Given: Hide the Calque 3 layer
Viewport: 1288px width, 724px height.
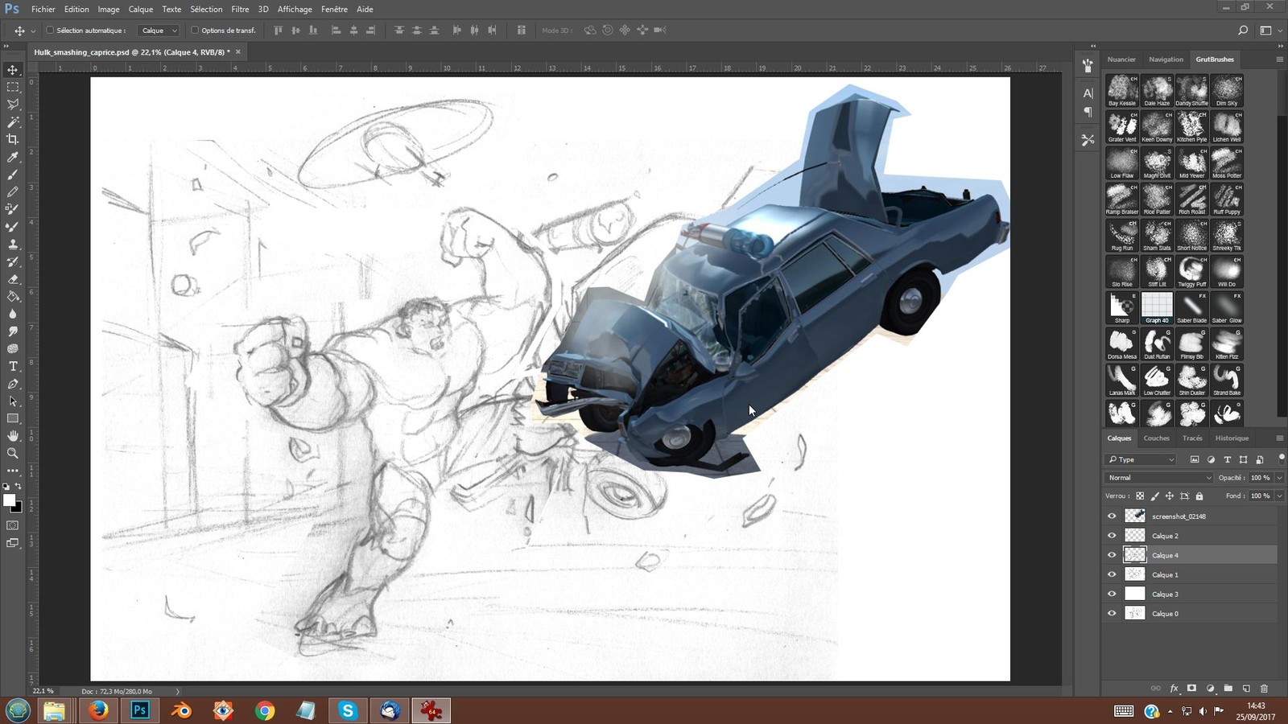Looking at the screenshot, I should coord(1112,594).
